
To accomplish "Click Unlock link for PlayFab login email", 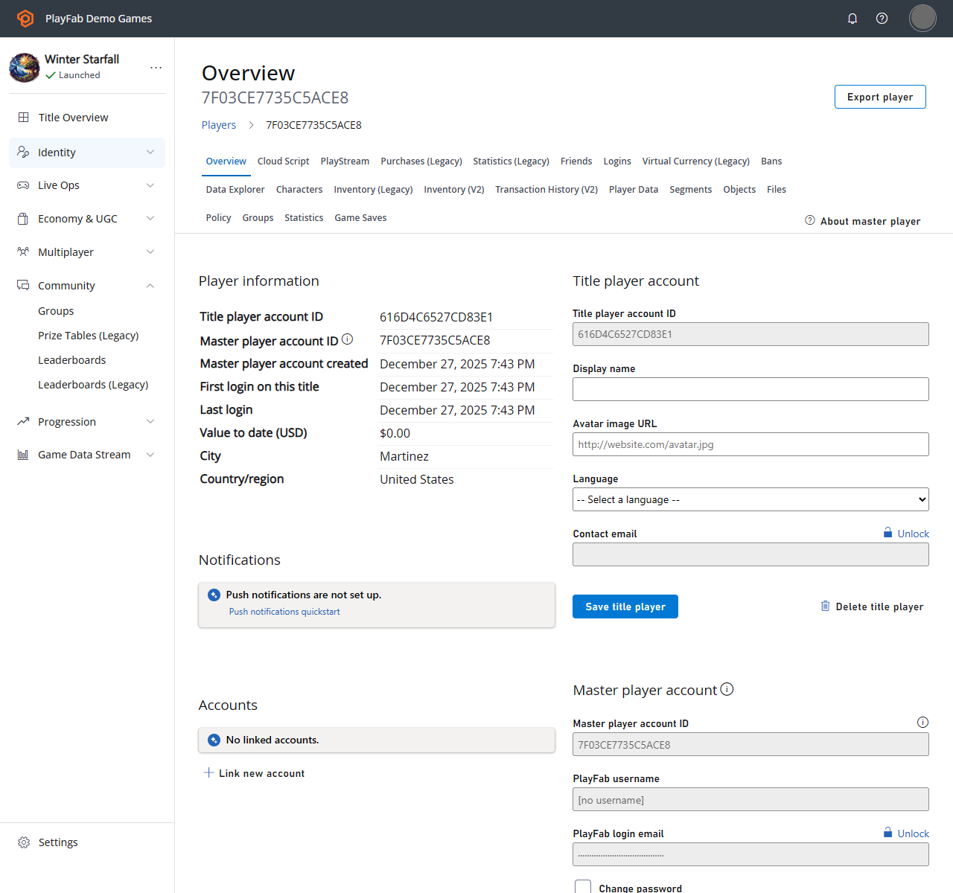I will (x=914, y=833).
